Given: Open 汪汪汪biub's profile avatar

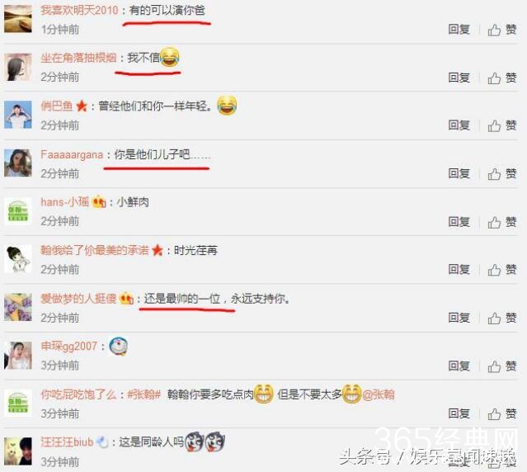Looking at the screenshot, I should click(18, 451).
